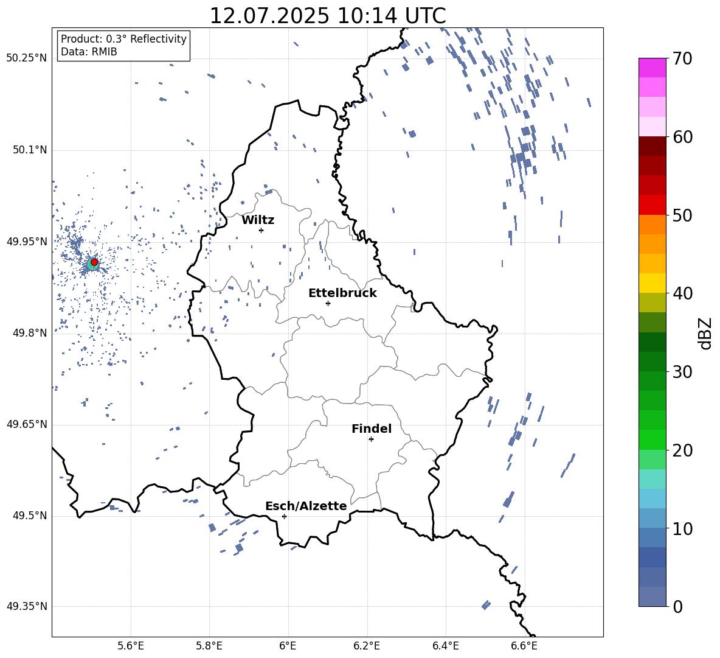Click the Findel station cross marker
This screenshot has width=720, height=658.
371,439
